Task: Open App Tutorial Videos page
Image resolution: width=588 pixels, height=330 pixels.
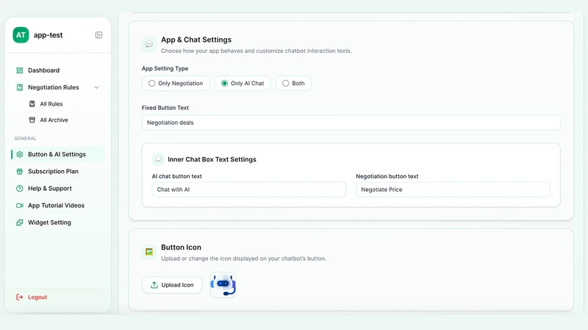Action: [x=58, y=205]
